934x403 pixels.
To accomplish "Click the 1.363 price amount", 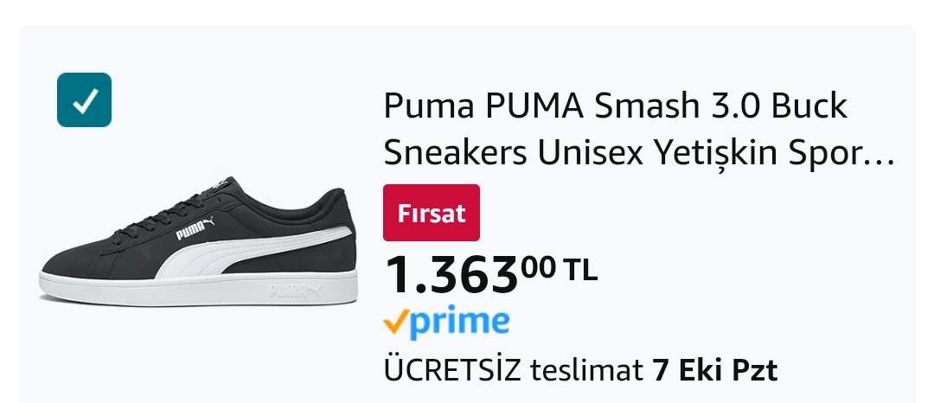I will click(451, 274).
